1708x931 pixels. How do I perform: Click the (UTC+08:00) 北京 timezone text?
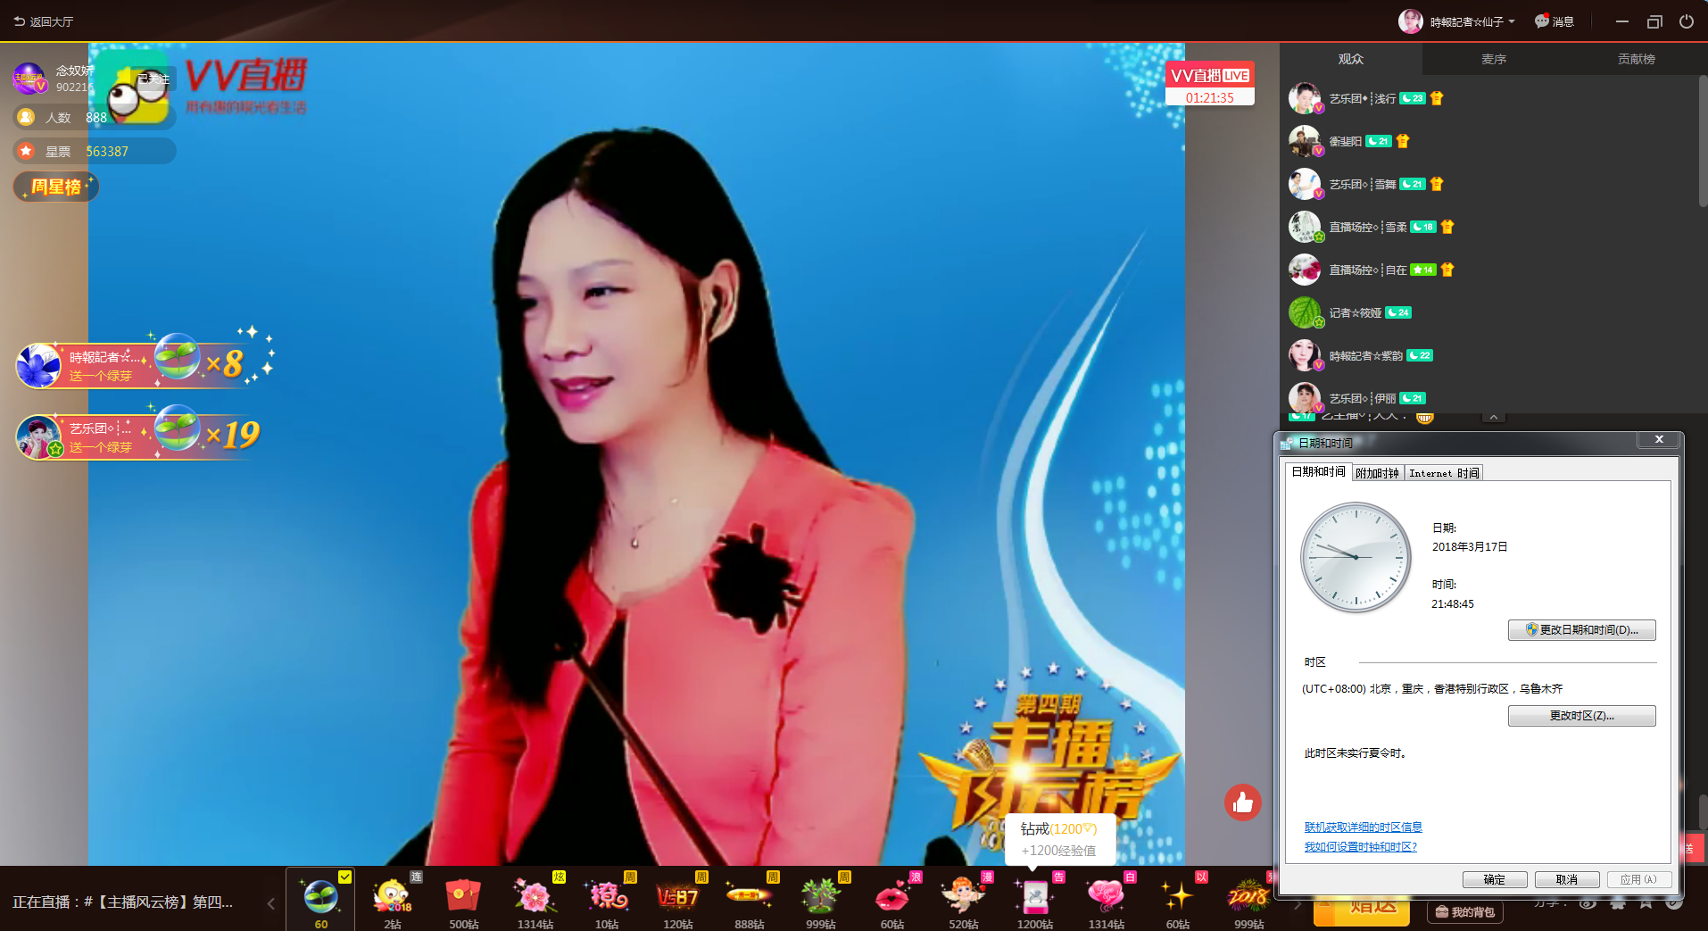pos(1432,689)
